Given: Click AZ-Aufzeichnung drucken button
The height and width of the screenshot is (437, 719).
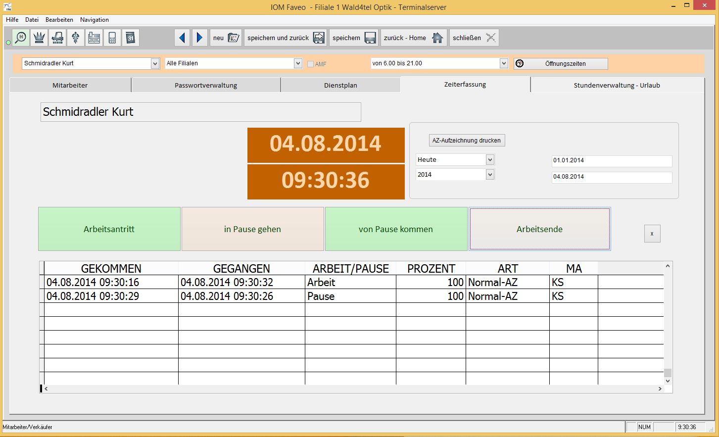Looking at the screenshot, I should coord(467,141).
